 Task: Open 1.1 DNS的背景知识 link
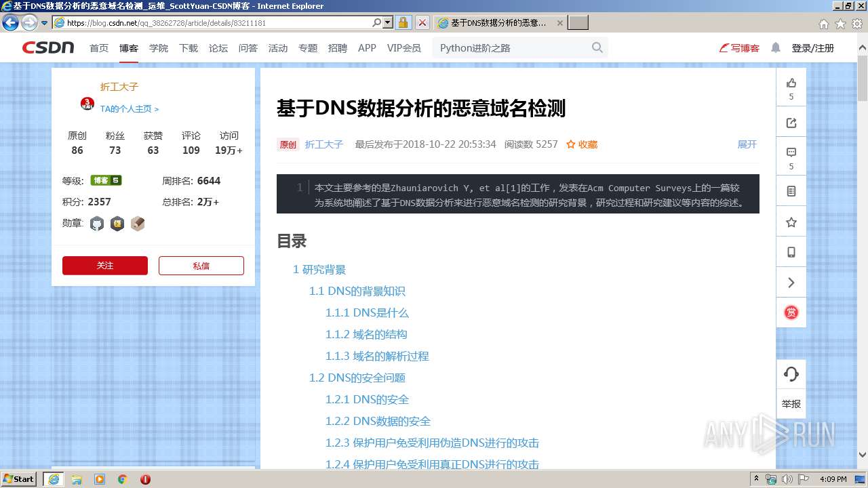pos(357,291)
